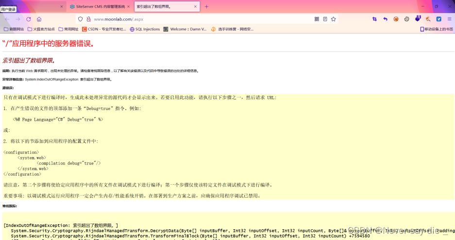Image resolution: width=455 pixels, height=240 pixels.
Task: Close the SiteServer CMS tab
Action: [129, 6]
